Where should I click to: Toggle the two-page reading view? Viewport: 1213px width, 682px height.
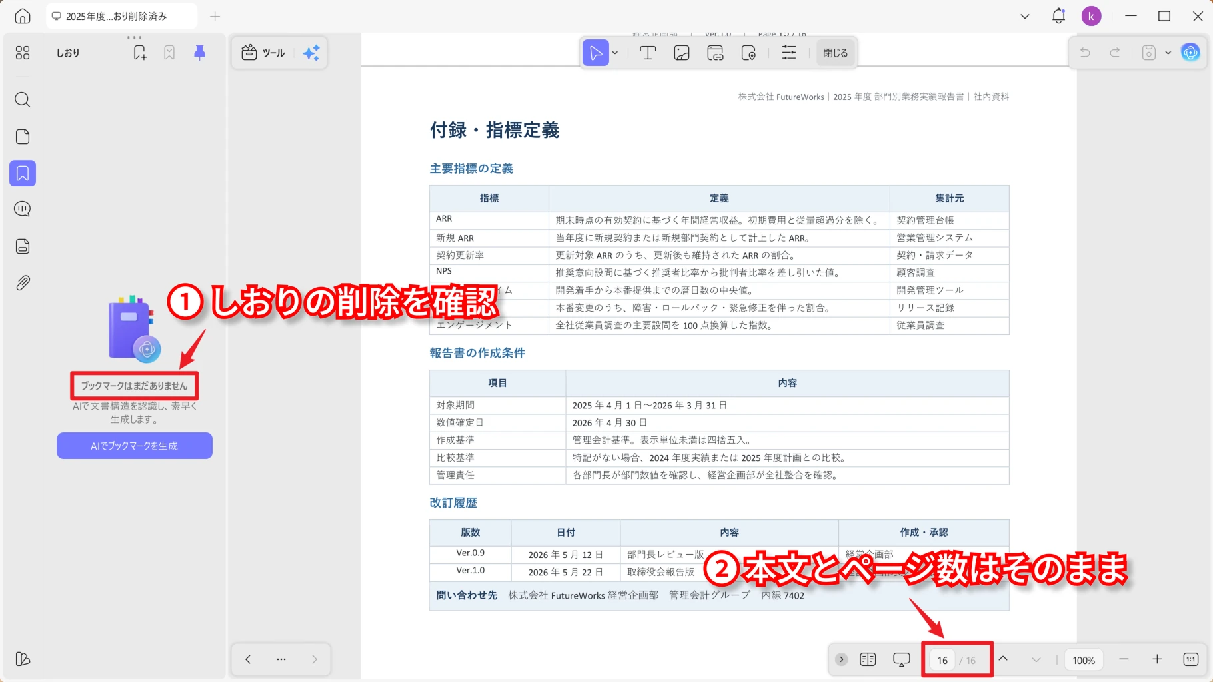click(868, 659)
